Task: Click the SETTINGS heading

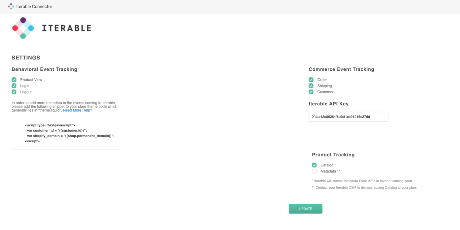Action: point(26,58)
